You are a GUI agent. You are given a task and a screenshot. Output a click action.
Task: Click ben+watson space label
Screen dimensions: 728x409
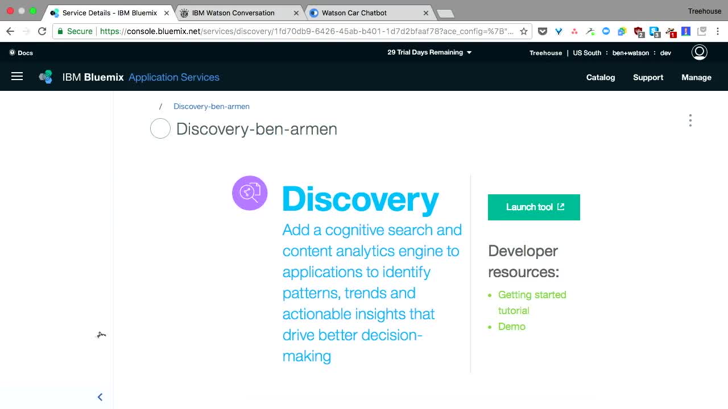tap(630, 53)
